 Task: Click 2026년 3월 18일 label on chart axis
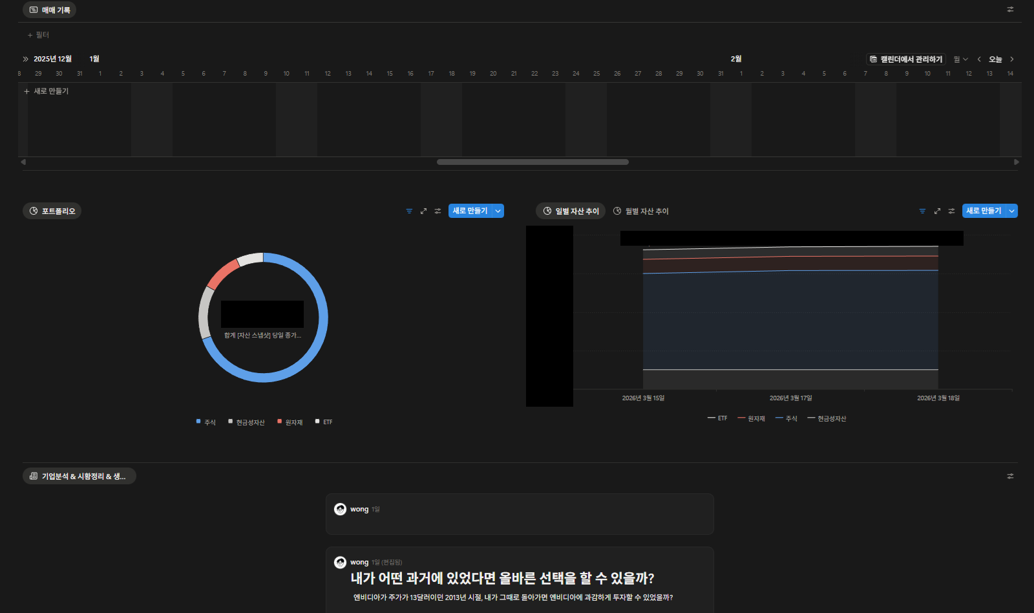938,398
